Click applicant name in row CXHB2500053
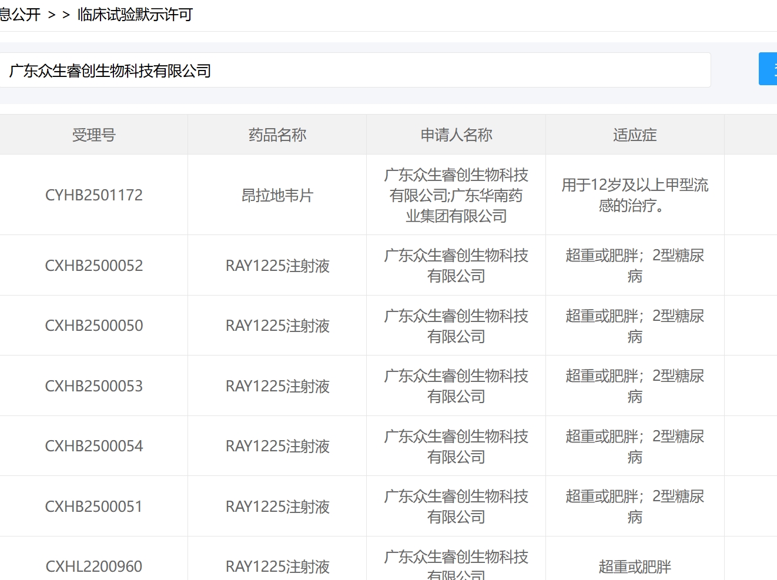 [x=456, y=386]
